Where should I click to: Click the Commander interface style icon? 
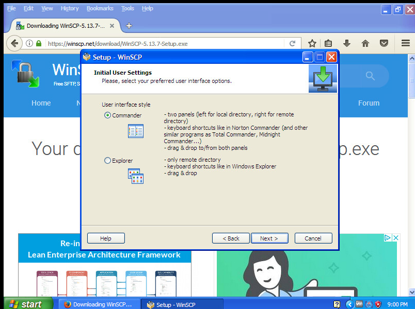point(135,131)
